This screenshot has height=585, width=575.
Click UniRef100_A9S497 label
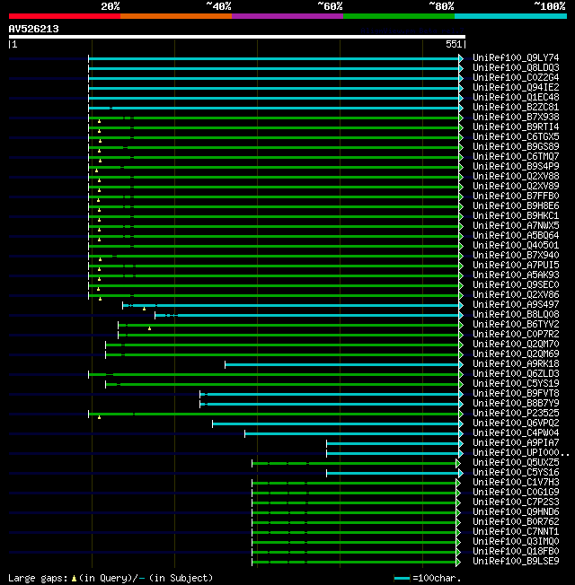tap(516, 305)
